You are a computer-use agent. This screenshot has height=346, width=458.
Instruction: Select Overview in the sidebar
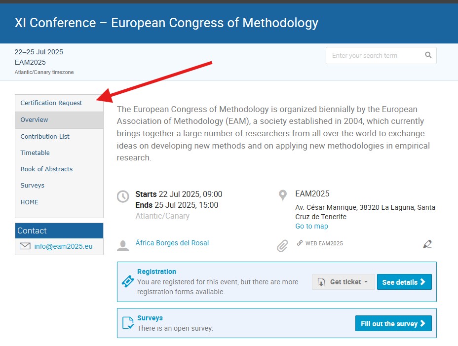35,120
